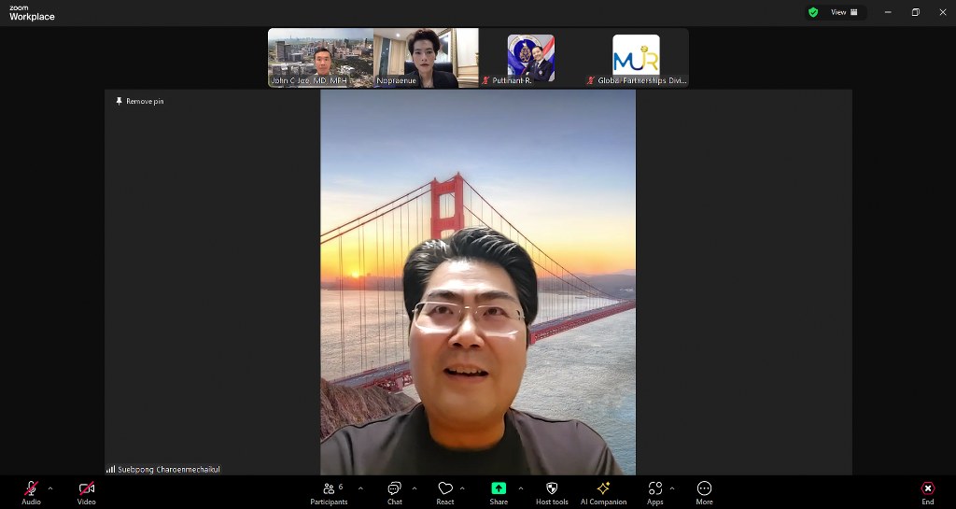Turn on camera with Video button
956x509 pixels.
pos(86,492)
